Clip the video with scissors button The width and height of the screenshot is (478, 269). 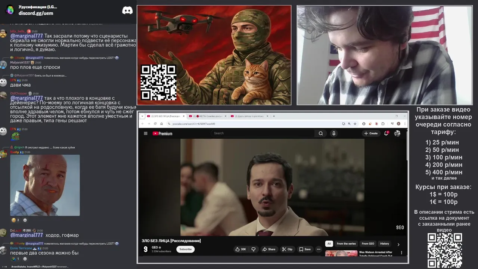[x=287, y=249]
